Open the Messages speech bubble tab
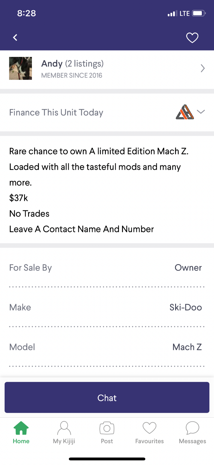Screen dimensions: 214x465 pyautogui.click(x=193, y=433)
